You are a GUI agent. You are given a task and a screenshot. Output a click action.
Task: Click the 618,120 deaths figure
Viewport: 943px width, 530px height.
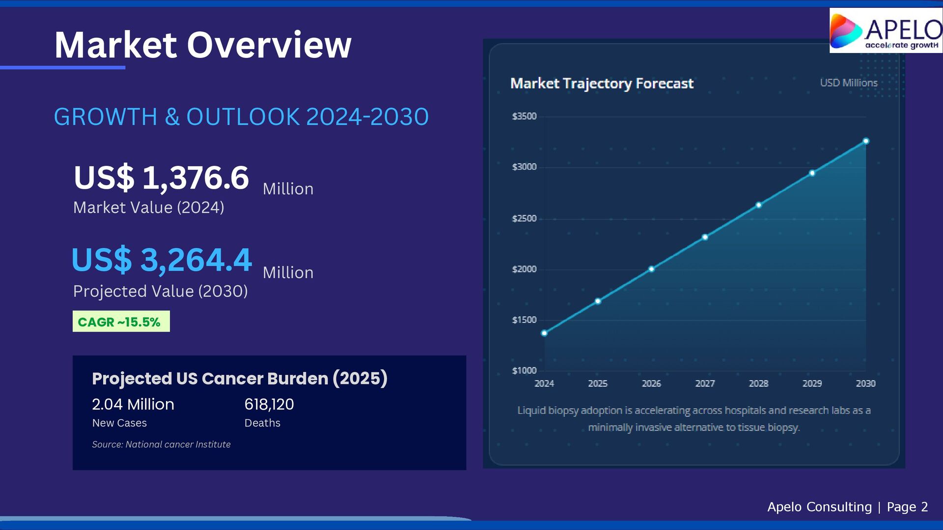coord(269,404)
